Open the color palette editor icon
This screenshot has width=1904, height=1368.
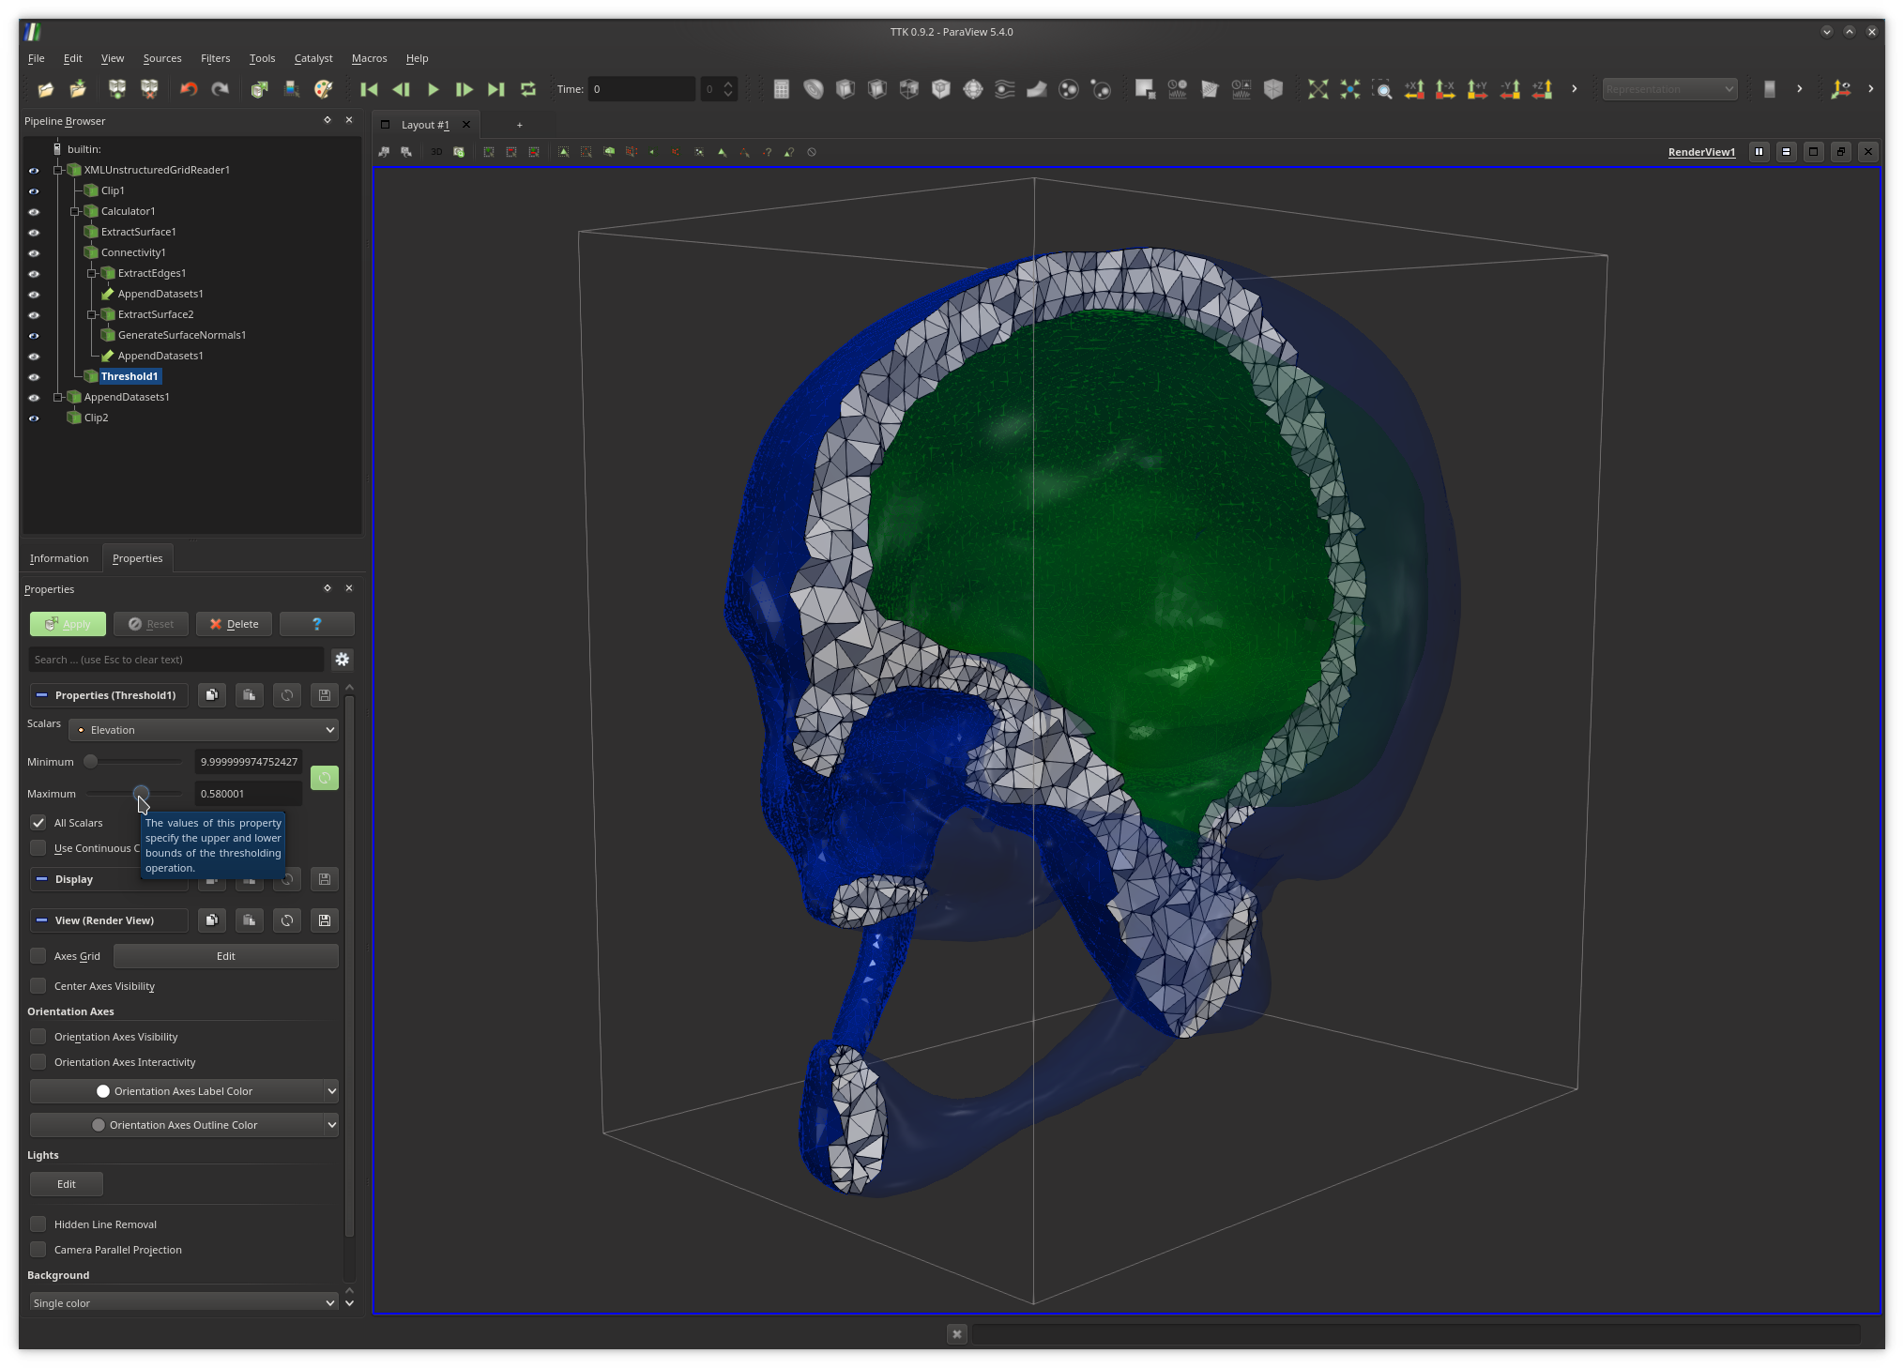(x=324, y=89)
